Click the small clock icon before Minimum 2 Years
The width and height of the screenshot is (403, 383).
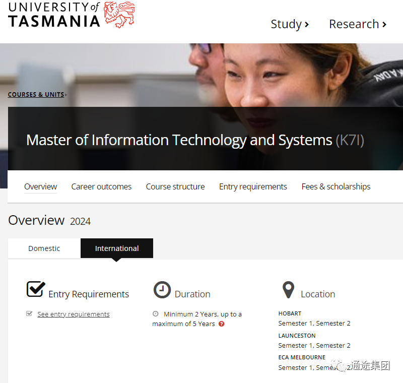156,313
